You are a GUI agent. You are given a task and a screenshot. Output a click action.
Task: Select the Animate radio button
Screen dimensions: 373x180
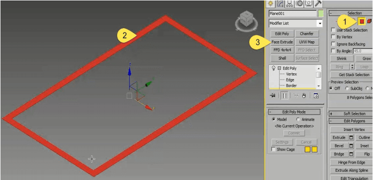point(298,119)
